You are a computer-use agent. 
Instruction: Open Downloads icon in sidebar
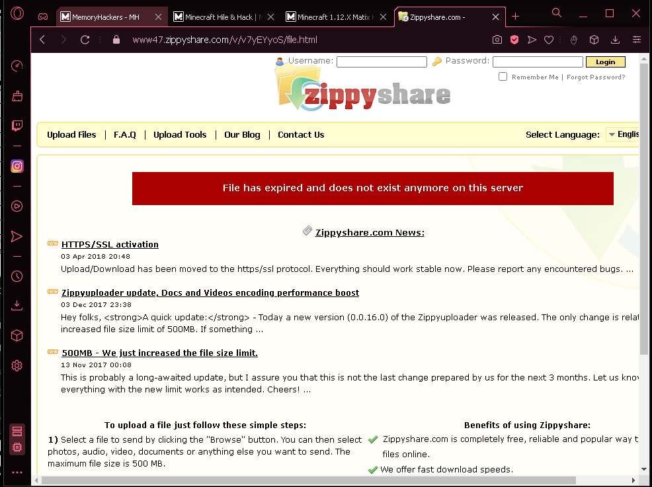pos(17,306)
